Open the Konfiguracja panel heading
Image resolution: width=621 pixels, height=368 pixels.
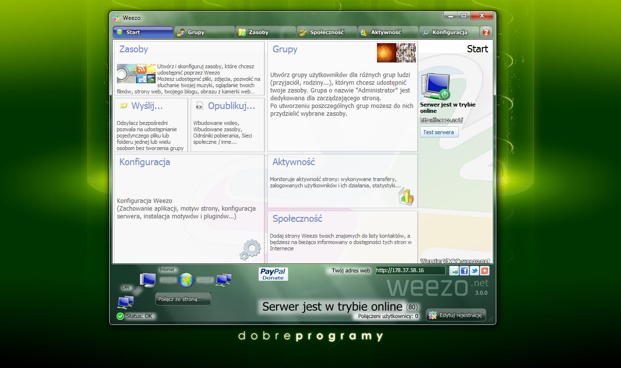point(145,162)
